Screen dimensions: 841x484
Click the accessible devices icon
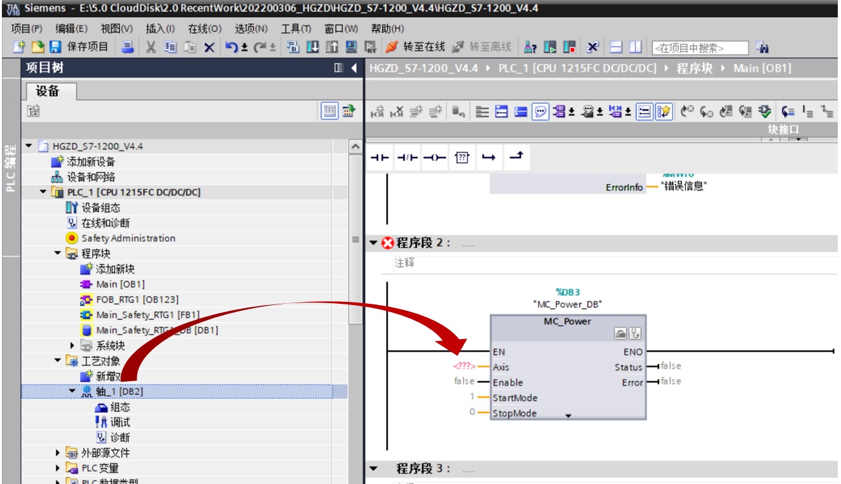coord(530,47)
